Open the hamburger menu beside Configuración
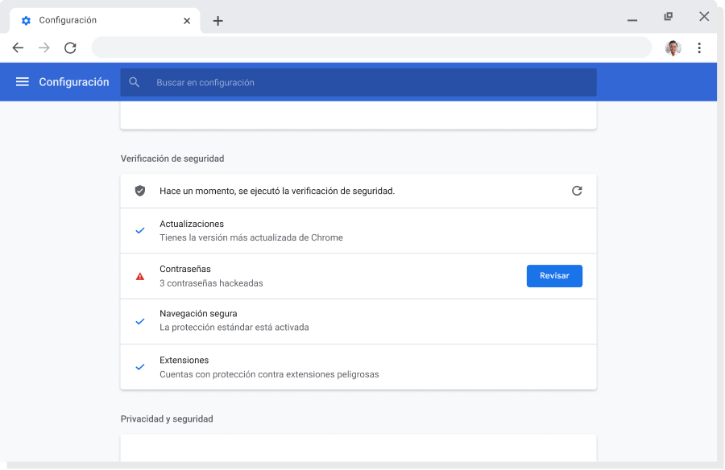 click(x=23, y=82)
